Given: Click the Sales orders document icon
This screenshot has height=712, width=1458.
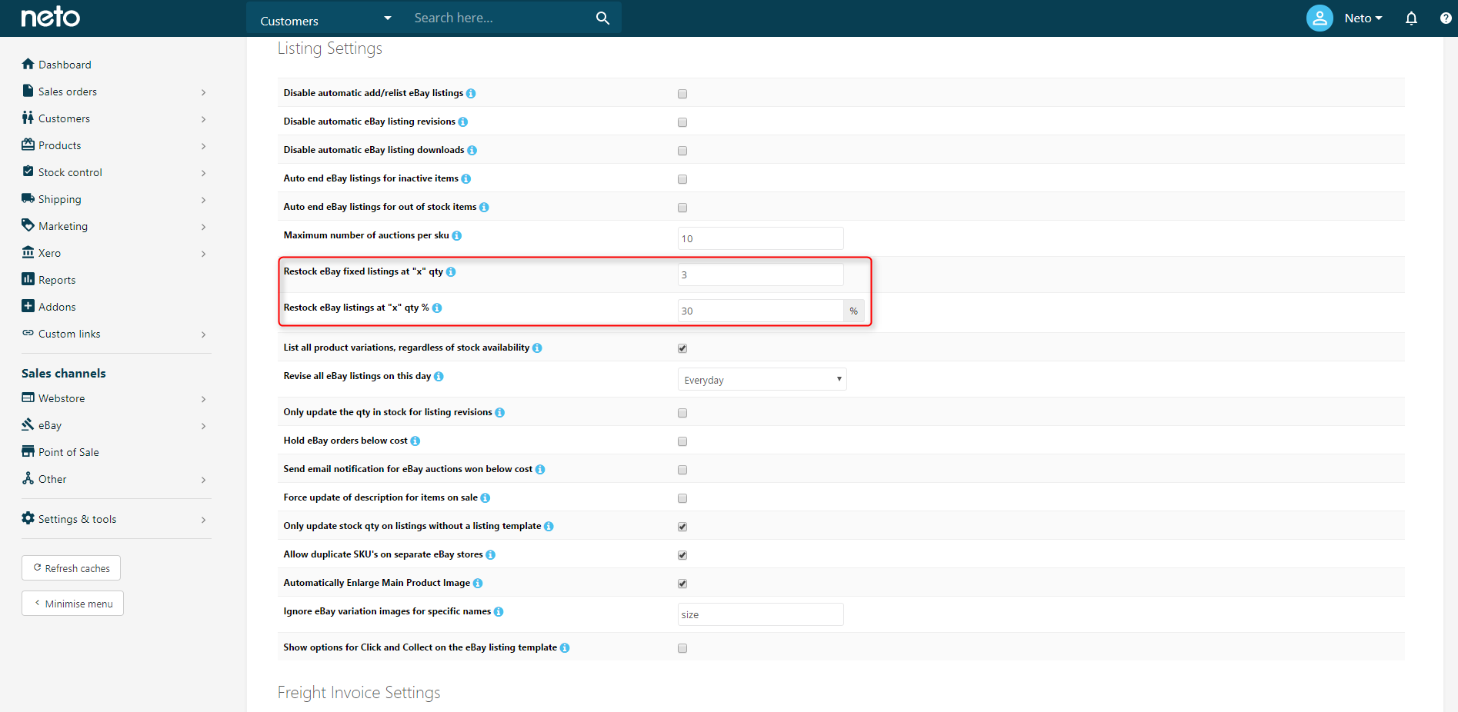Looking at the screenshot, I should pyautogui.click(x=28, y=91).
